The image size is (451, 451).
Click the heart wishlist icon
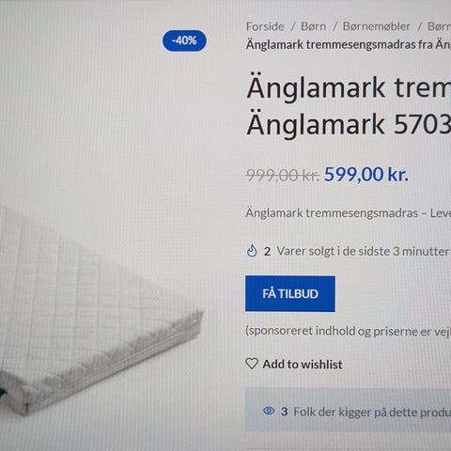point(252,364)
